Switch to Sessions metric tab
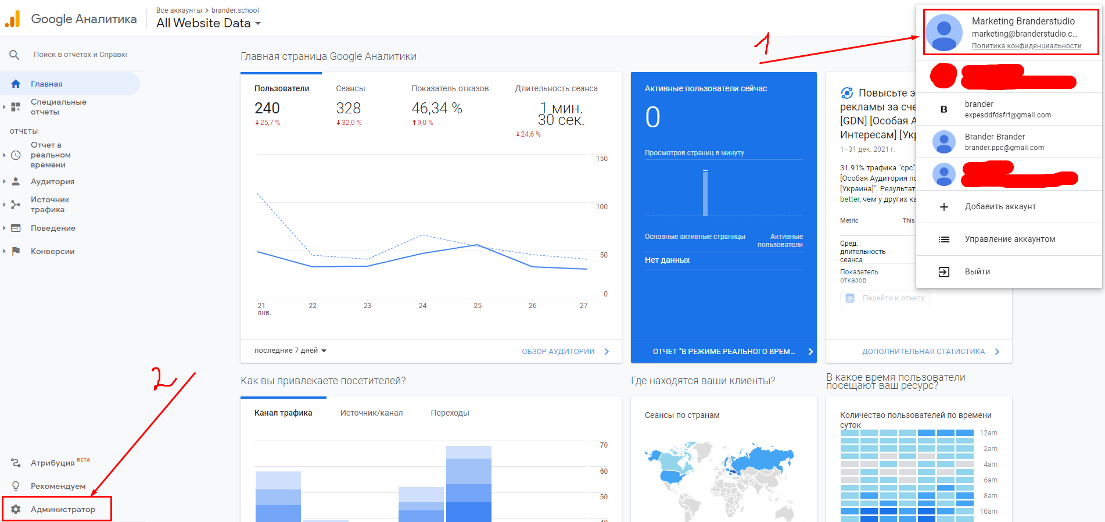The height and width of the screenshot is (522, 1105). coord(350,89)
